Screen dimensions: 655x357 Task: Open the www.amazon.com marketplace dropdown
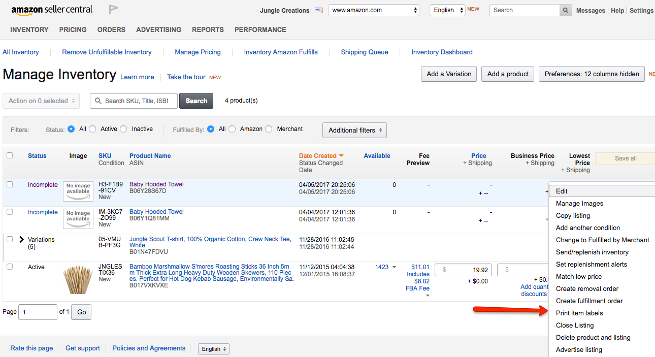click(x=374, y=10)
